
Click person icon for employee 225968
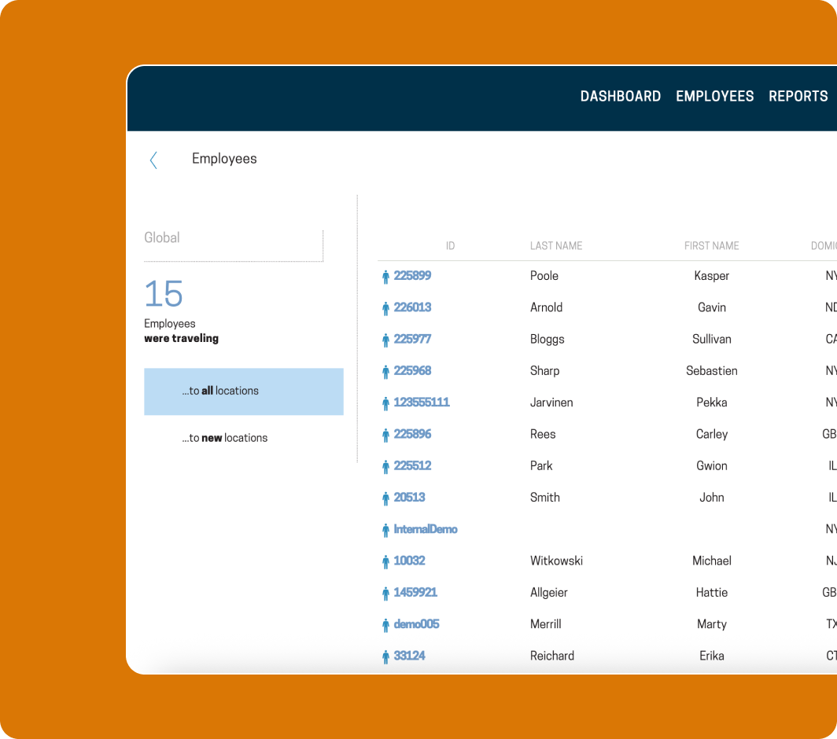(385, 372)
